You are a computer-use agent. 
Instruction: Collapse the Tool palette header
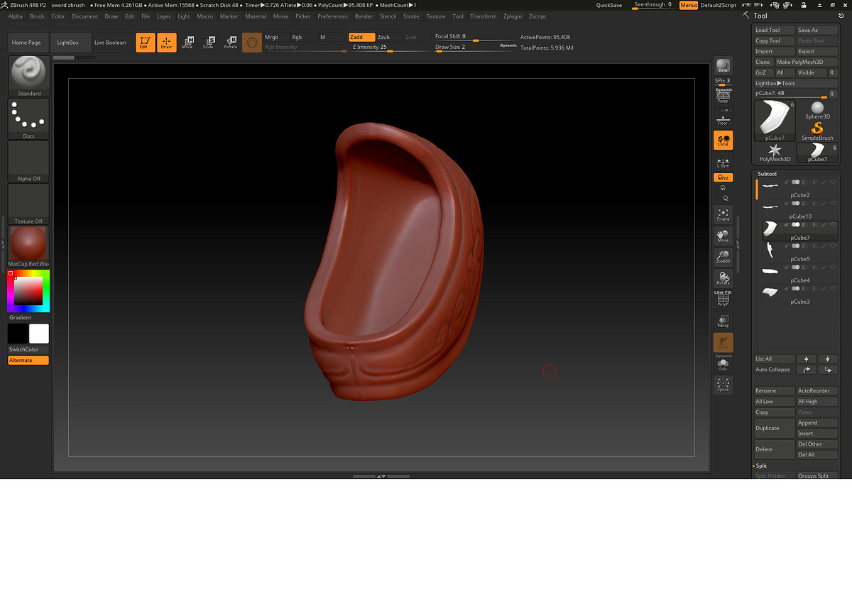click(x=760, y=16)
